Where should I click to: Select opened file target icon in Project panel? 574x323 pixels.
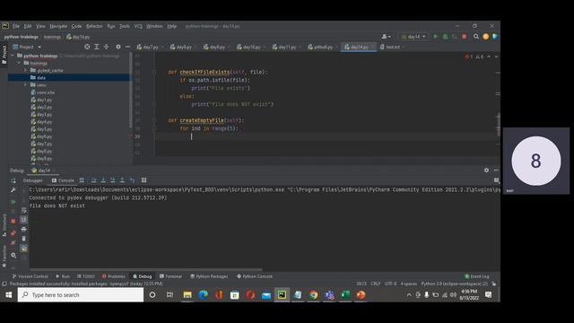pyautogui.click(x=87, y=47)
